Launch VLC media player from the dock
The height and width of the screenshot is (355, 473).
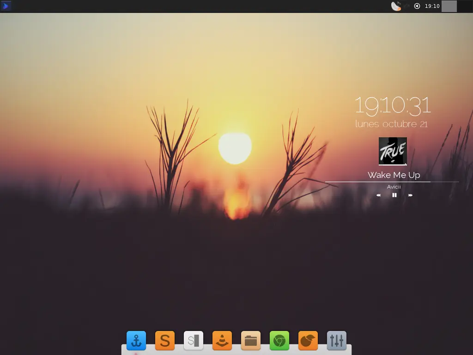[x=222, y=341]
